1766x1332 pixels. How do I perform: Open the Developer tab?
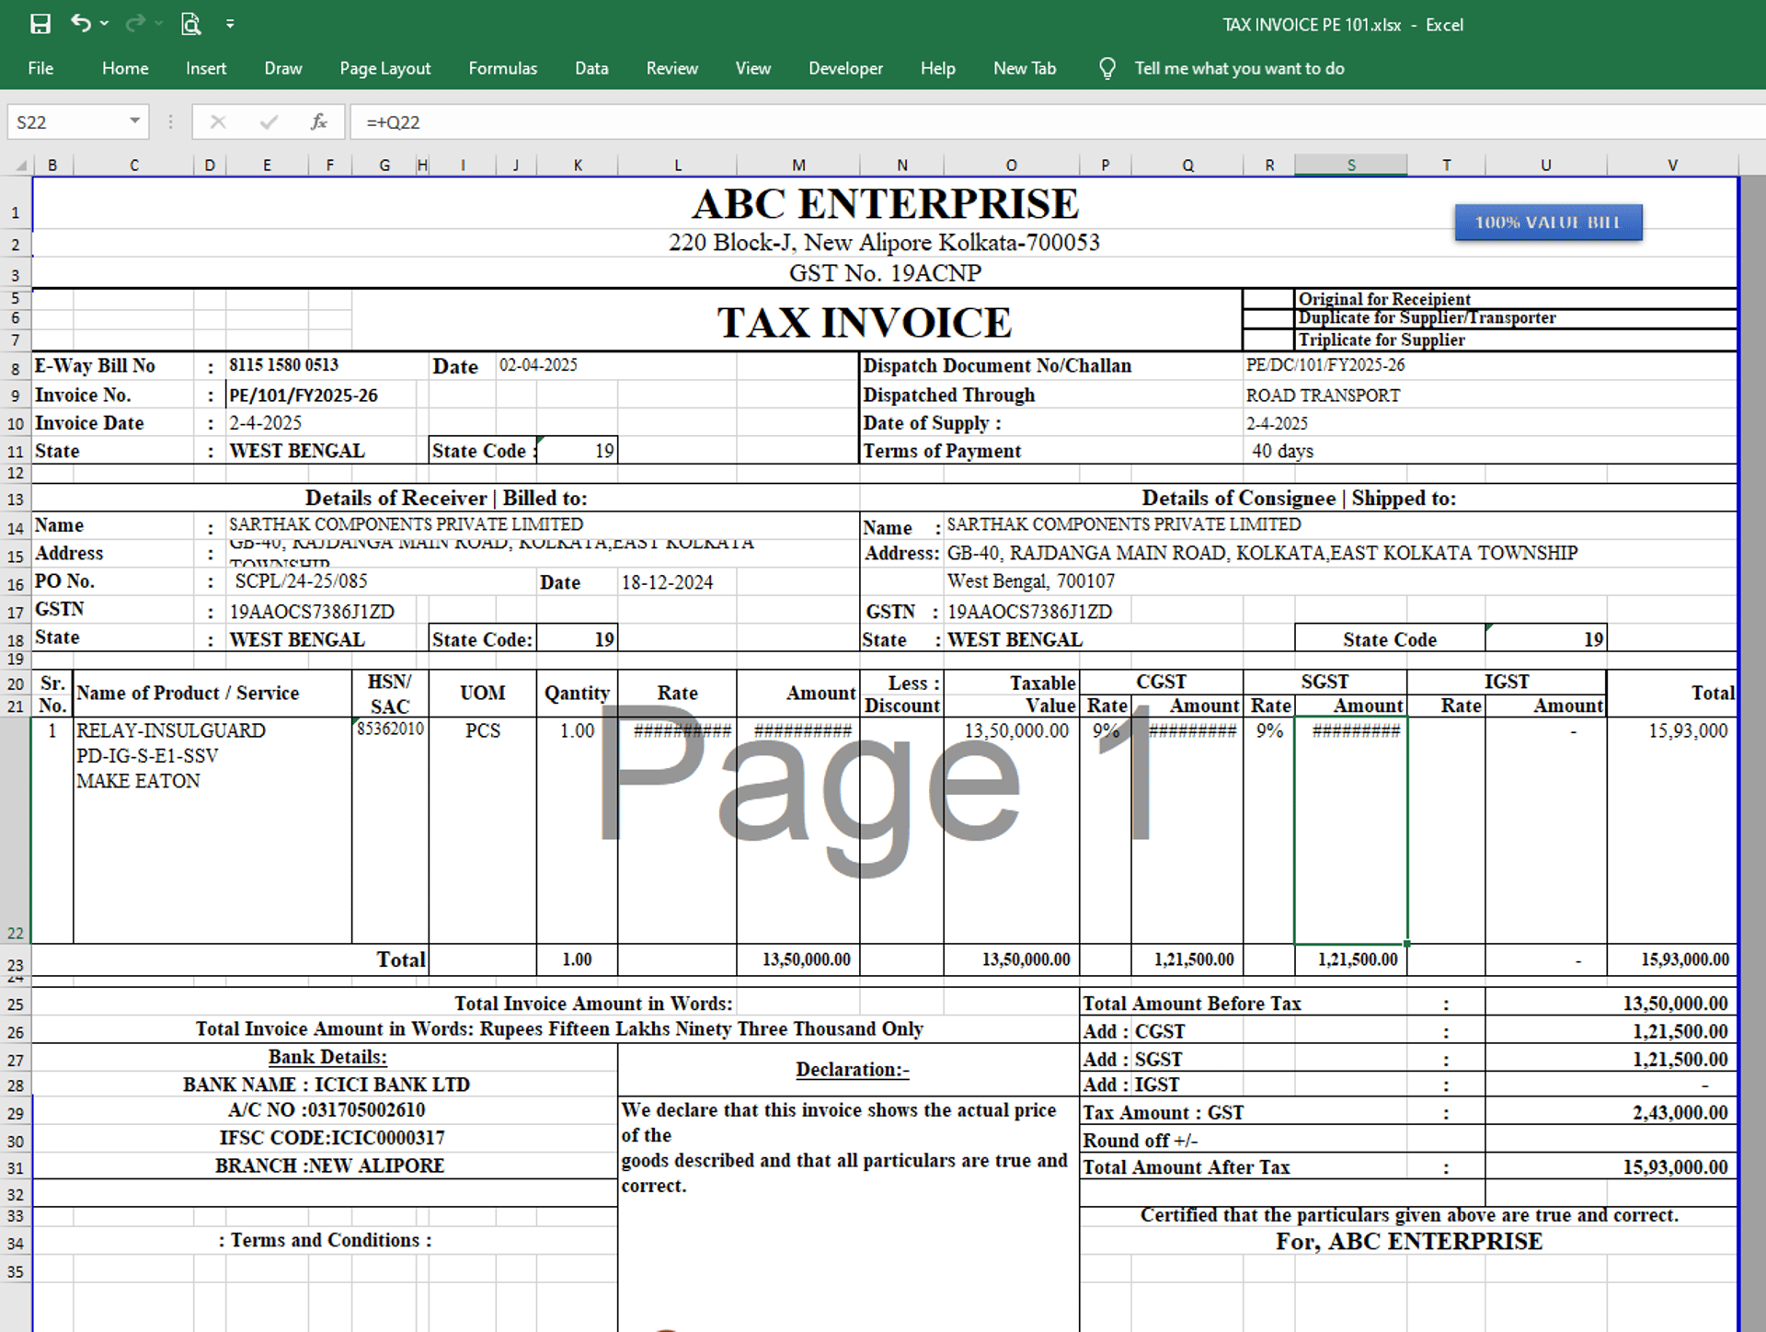[x=845, y=69]
